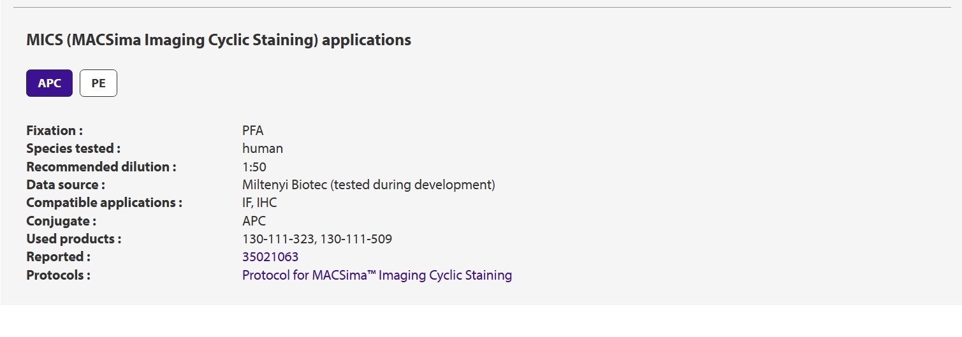The height and width of the screenshot is (337, 962).
Task: Click the Recommended dilution label
Action: [101, 167]
